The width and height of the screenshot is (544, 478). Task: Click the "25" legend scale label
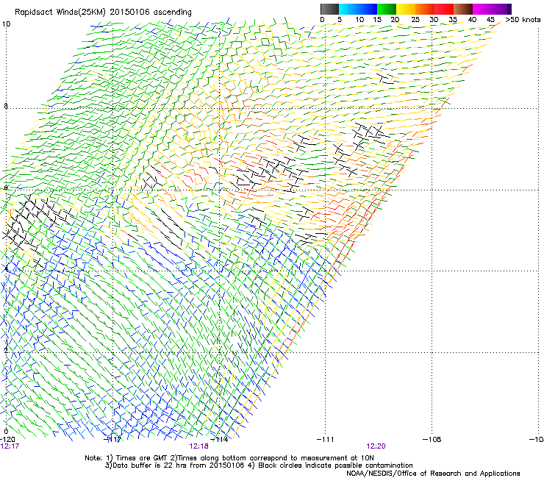point(415,20)
